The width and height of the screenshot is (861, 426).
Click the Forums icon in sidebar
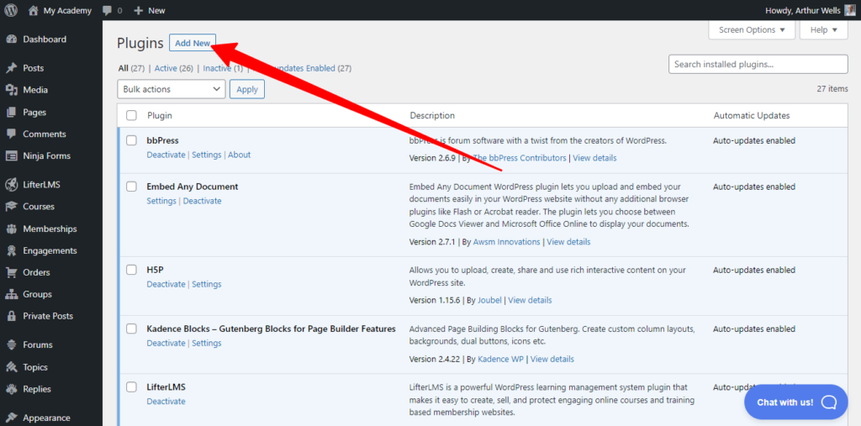tap(11, 344)
